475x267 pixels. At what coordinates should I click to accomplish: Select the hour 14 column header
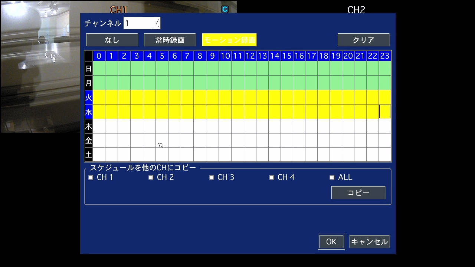coord(275,56)
